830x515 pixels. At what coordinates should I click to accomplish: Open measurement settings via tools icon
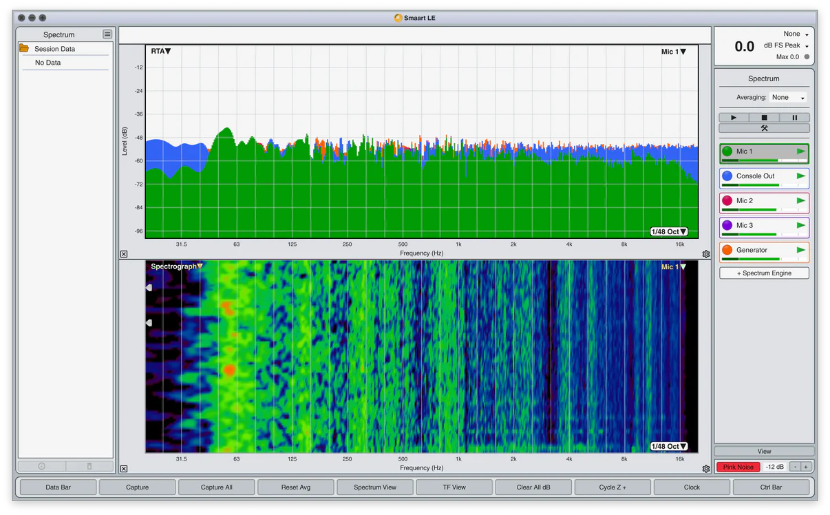pos(764,128)
